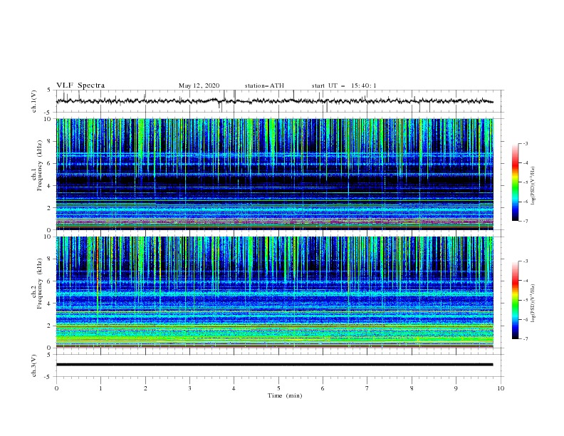Click time axis tick label "10"
564x436 pixels.
501,388
